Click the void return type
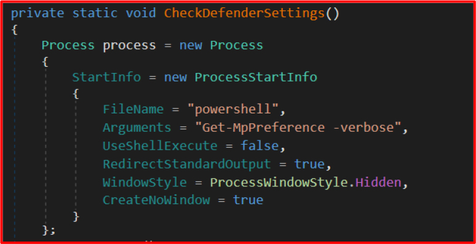The image size is (476, 244). (141, 13)
